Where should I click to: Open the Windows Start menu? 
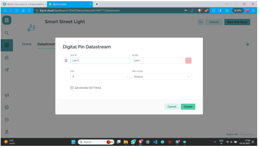coord(73,142)
